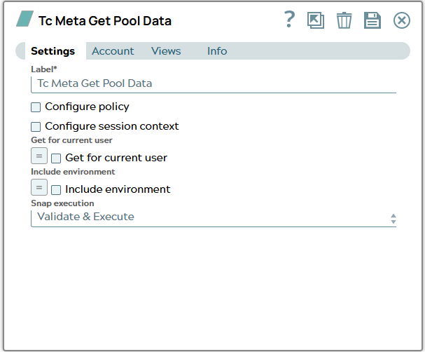Click the pop-out window icon

click(316, 20)
